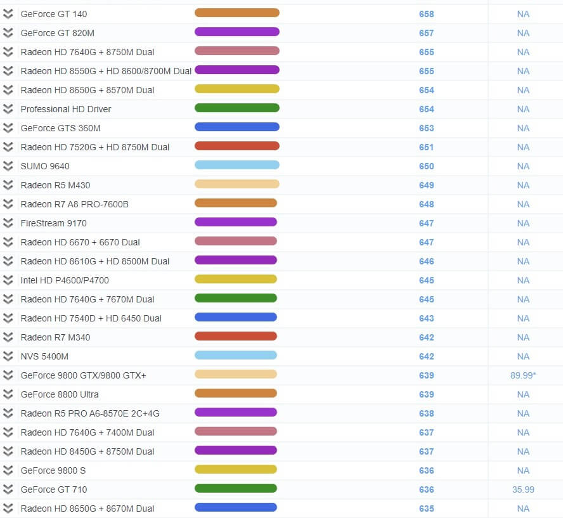Open the Radeon R5 M430 link
Screen dimensions: 563x518
pyautogui.click(x=55, y=185)
